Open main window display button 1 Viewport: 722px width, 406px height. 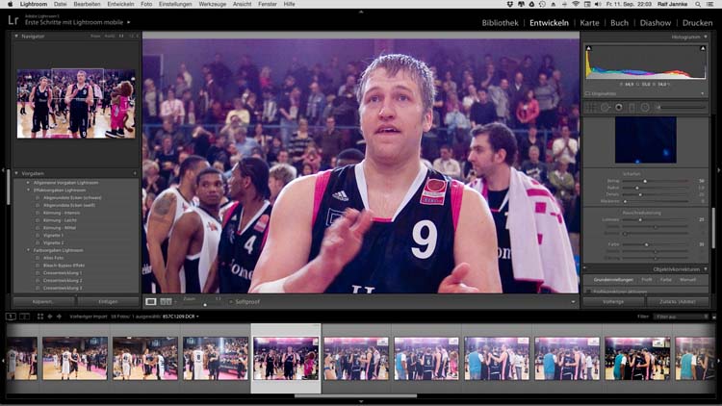click(x=11, y=317)
